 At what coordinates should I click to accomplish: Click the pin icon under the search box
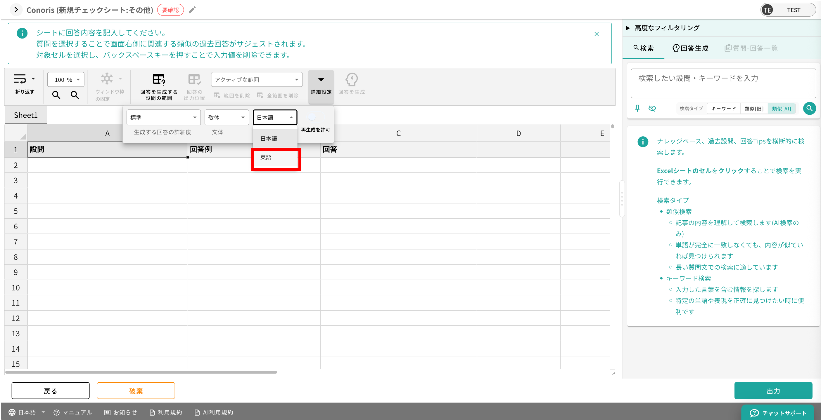pyautogui.click(x=637, y=109)
